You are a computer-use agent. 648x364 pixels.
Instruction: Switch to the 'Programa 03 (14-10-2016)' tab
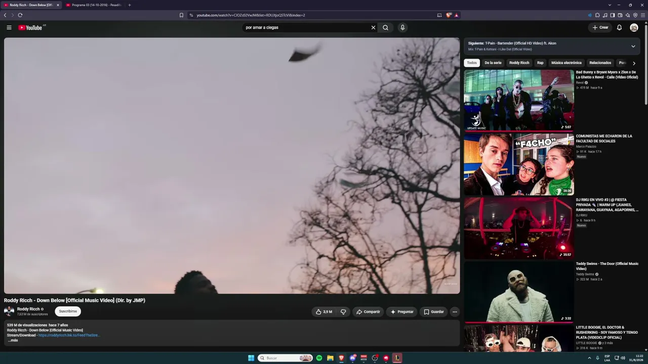tap(94, 5)
